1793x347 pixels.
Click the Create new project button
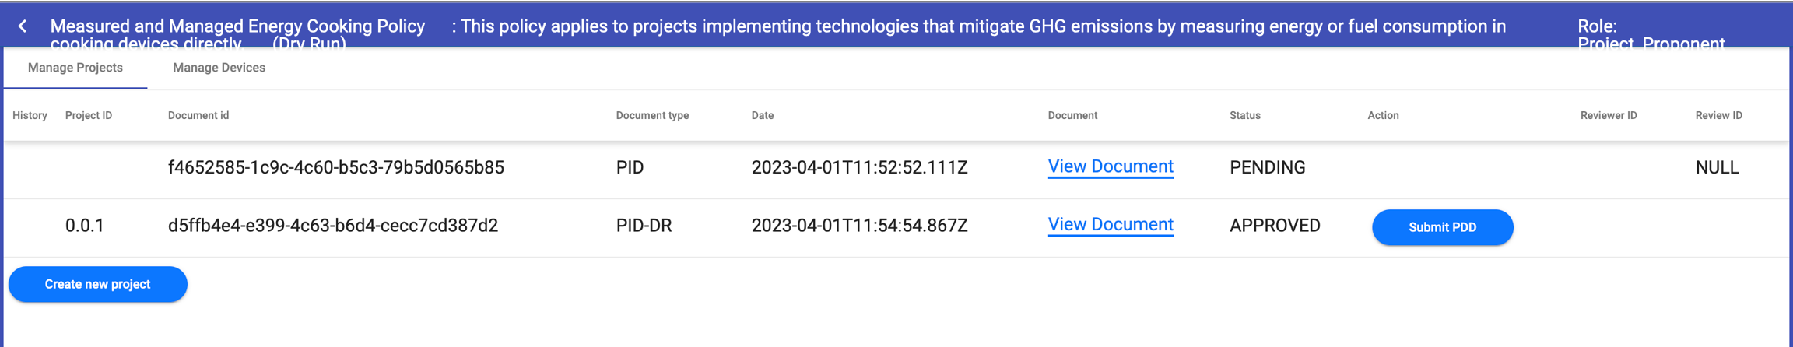pos(97,284)
